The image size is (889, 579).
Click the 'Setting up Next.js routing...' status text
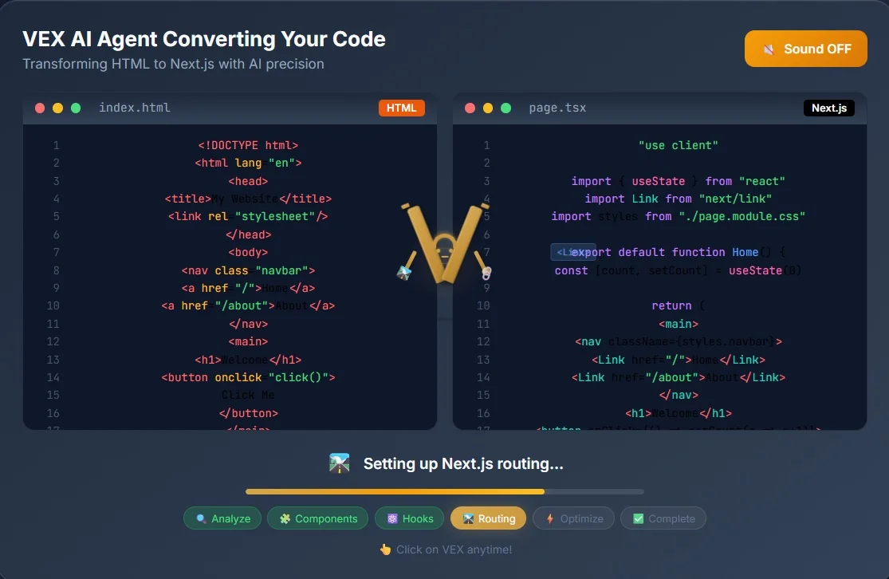coord(462,463)
